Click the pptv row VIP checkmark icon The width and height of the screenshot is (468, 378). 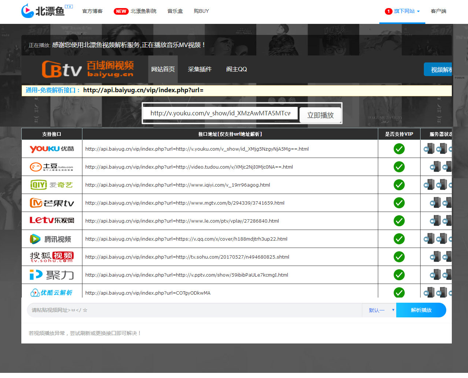pyautogui.click(x=399, y=275)
